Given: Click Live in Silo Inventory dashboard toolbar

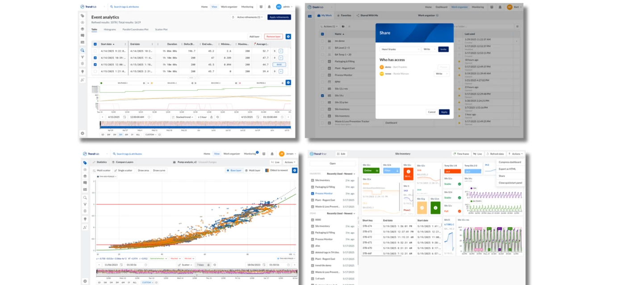Looking at the screenshot, I should tap(477, 154).
